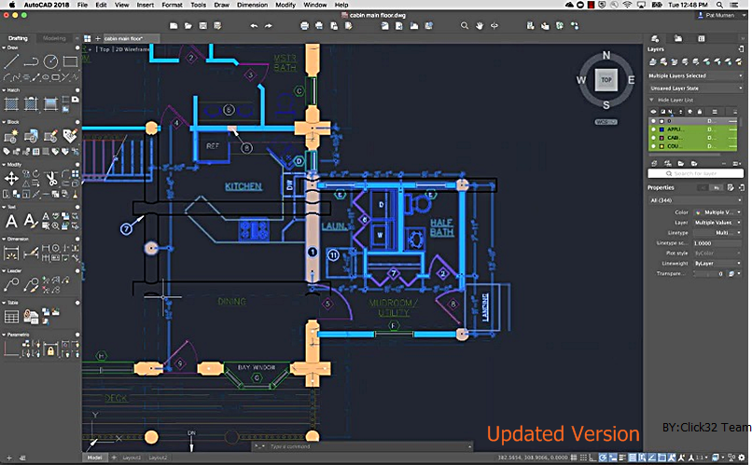The image size is (752, 465).
Task: Toggle visibility of layer 0
Action: pos(653,121)
